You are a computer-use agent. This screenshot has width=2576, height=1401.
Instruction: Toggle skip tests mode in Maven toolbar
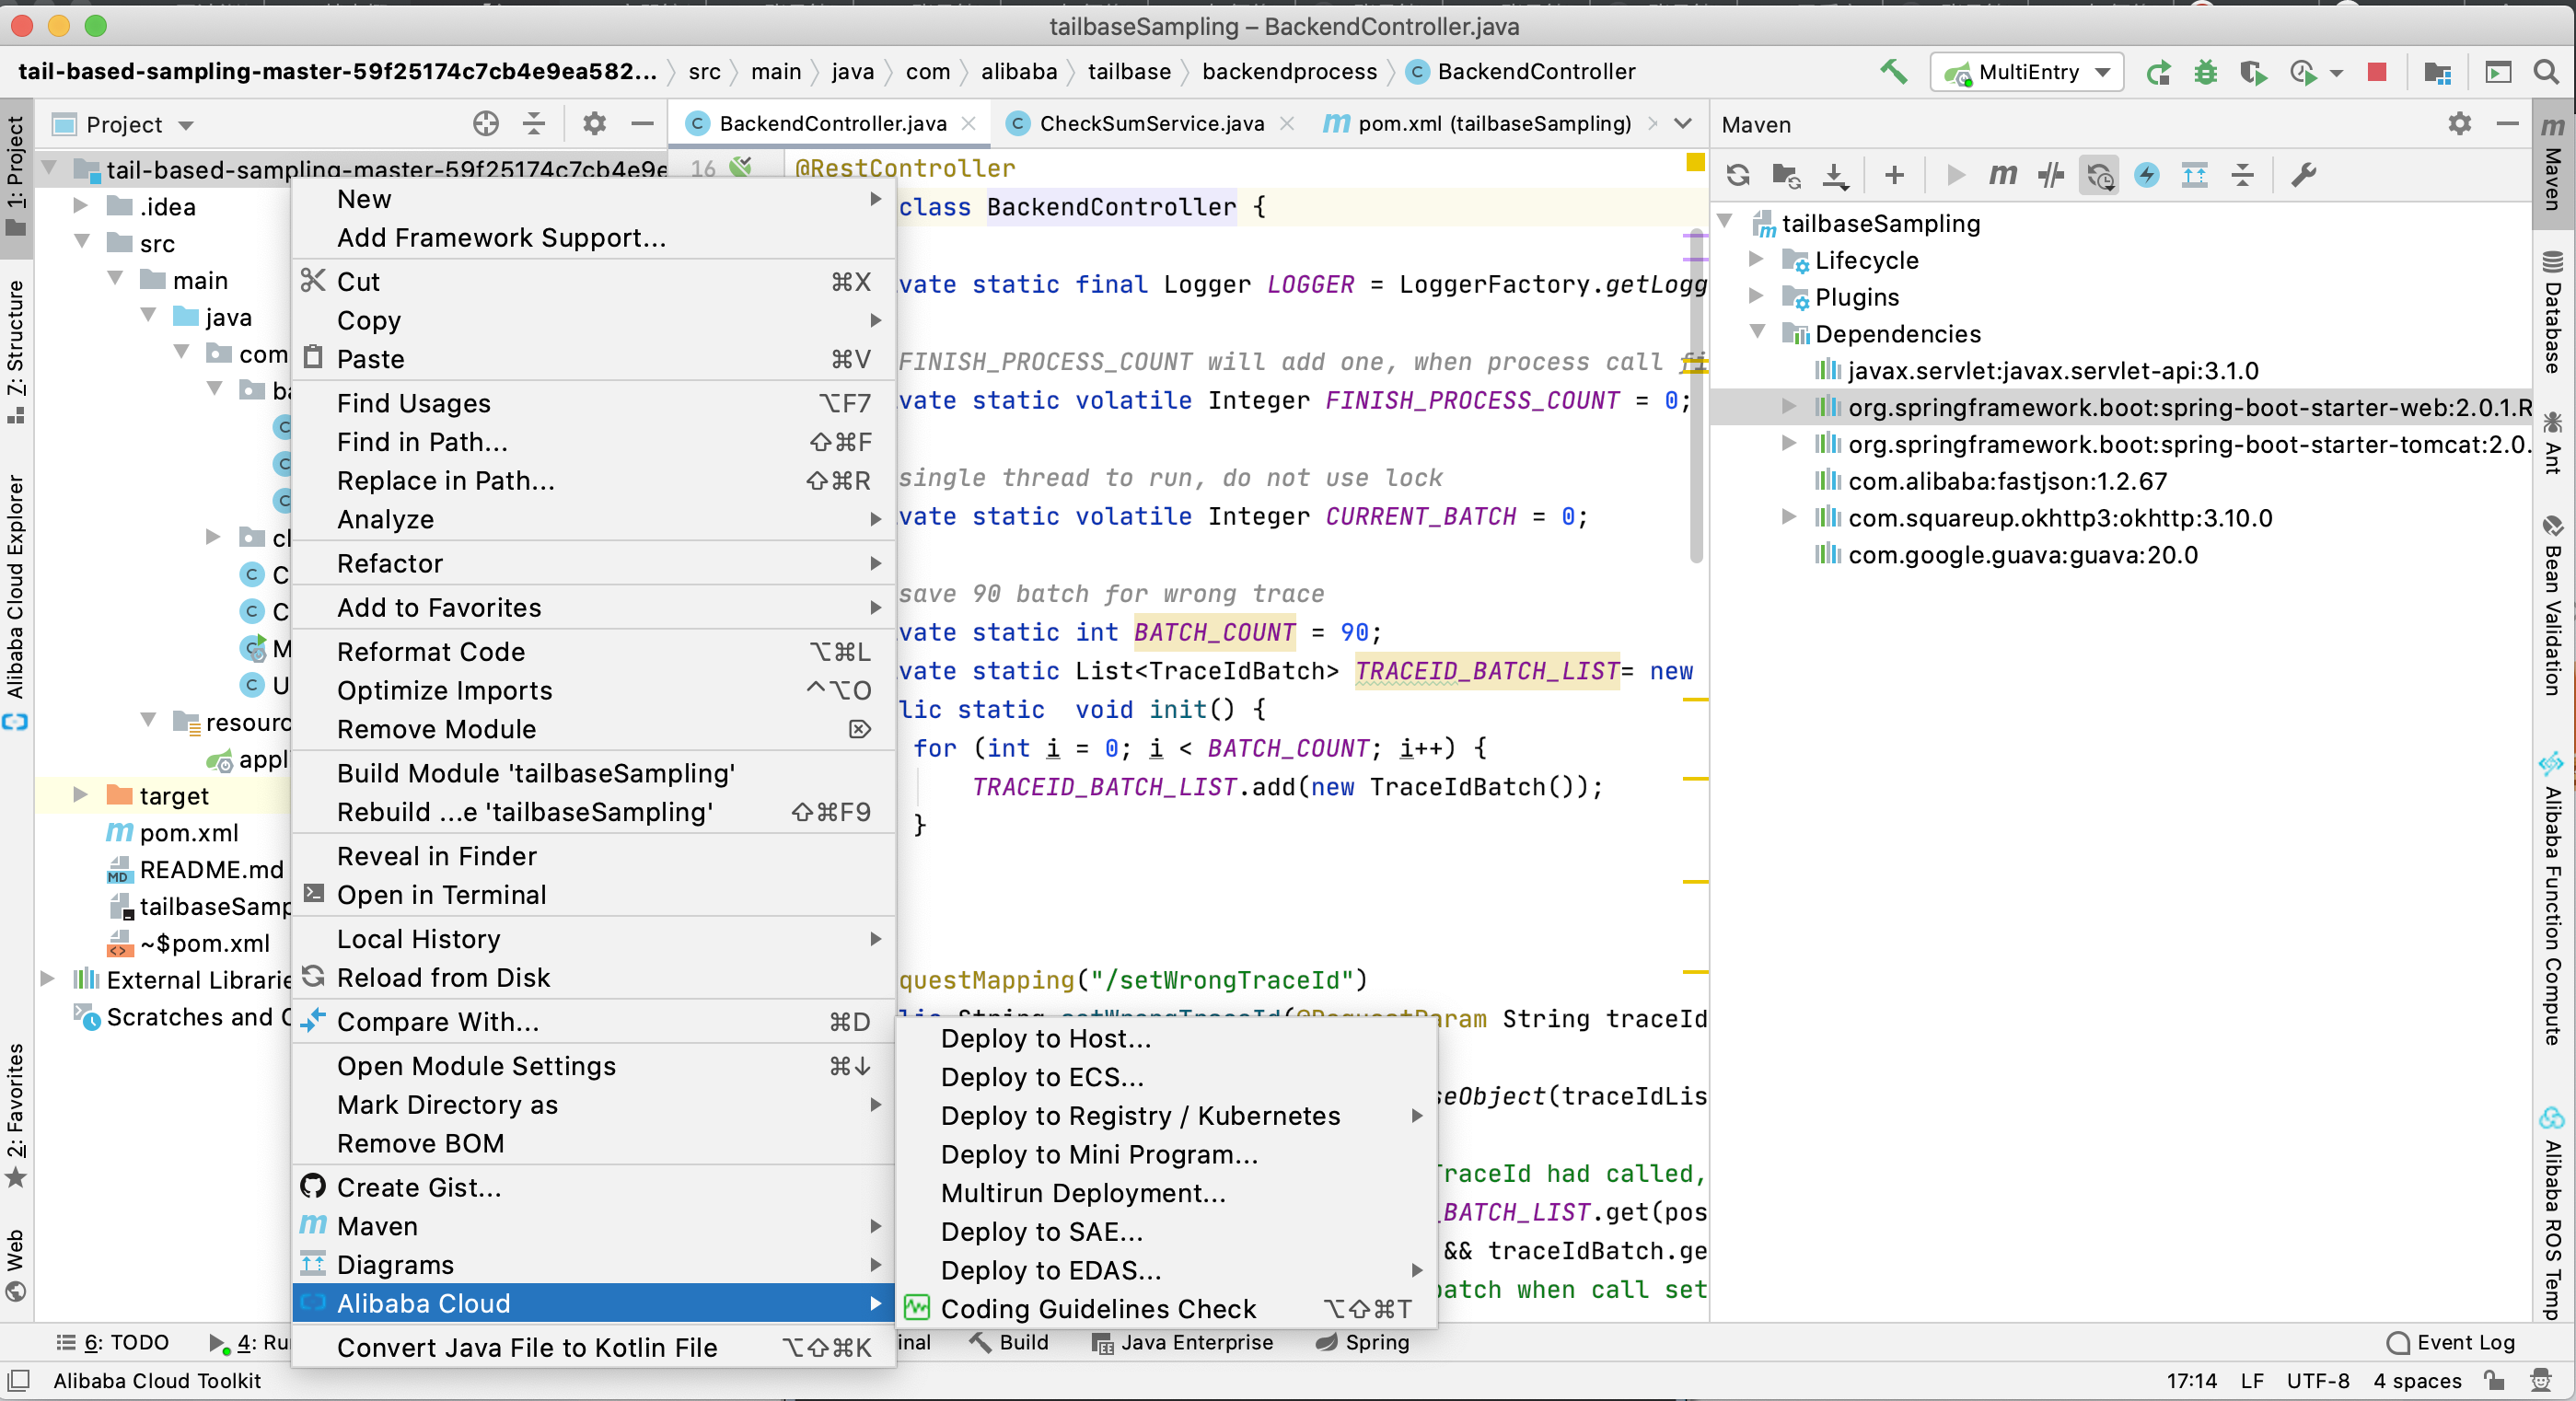2147,175
